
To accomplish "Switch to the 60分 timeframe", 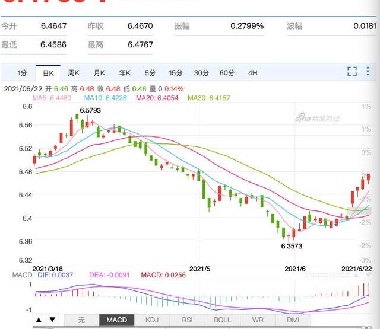I will point(227,73).
